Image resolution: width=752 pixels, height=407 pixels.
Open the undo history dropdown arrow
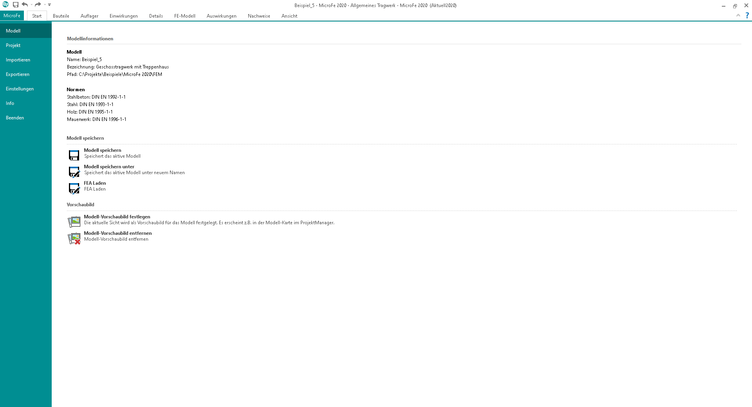(x=31, y=5)
